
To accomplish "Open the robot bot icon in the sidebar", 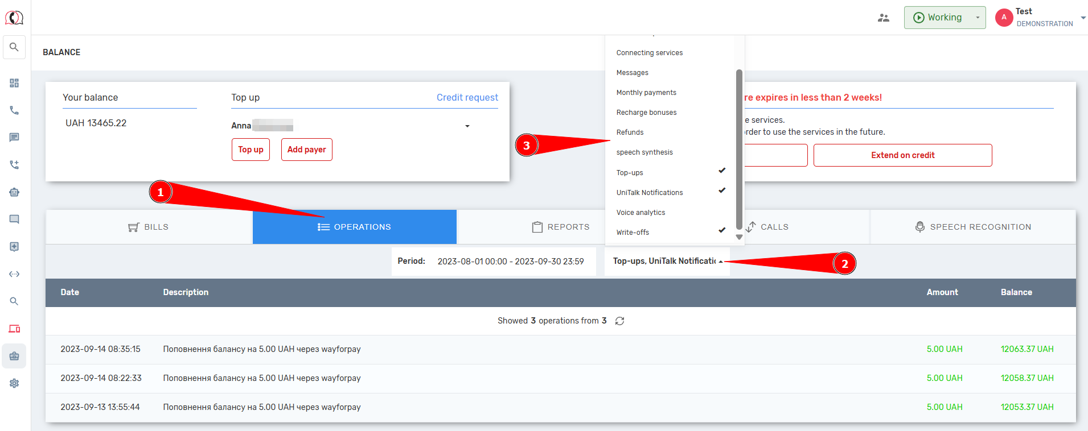I will (14, 192).
